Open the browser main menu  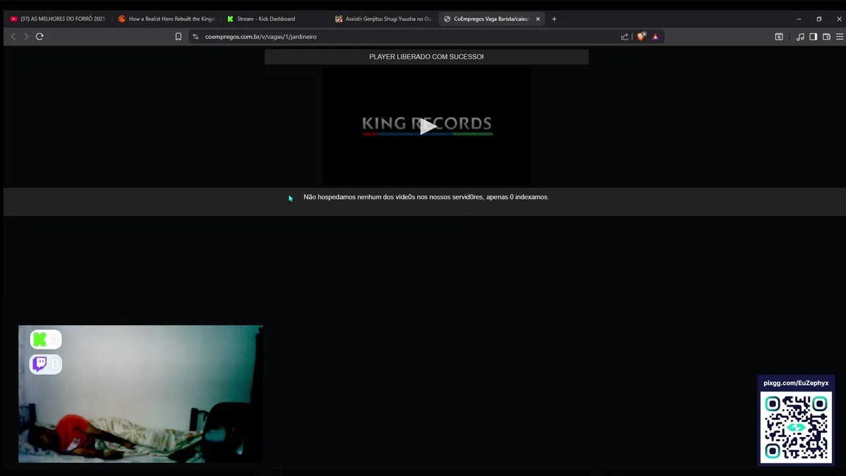point(839,36)
